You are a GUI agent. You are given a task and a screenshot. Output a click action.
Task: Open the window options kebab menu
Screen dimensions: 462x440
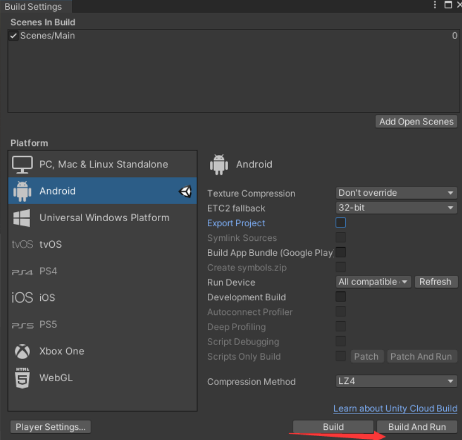coord(435,5)
